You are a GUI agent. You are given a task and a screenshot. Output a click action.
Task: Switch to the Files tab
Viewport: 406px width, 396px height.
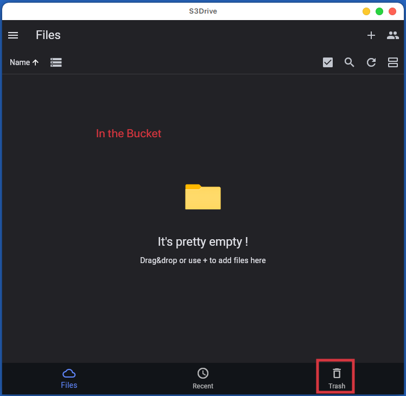point(69,379)
